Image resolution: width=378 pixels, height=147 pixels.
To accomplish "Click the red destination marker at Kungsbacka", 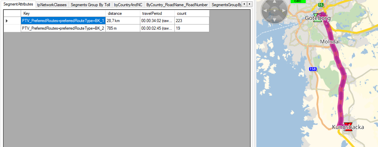I will pos(348,127).
